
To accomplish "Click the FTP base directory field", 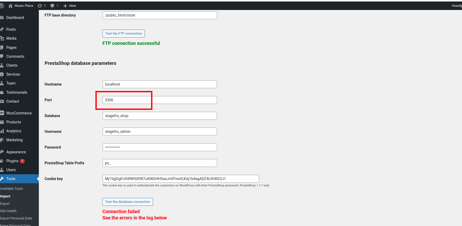I will [x=160, y=15].
